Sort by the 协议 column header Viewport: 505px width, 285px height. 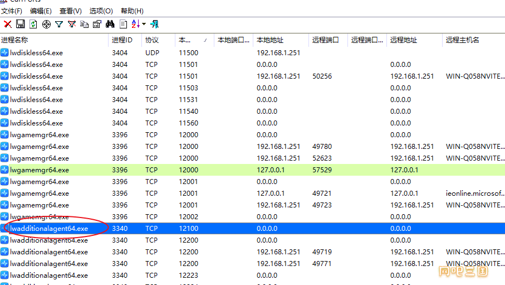[158, 40]
